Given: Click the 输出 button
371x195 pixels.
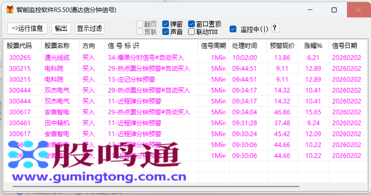Looking at the screenshot, I should (x=61, y=28).
